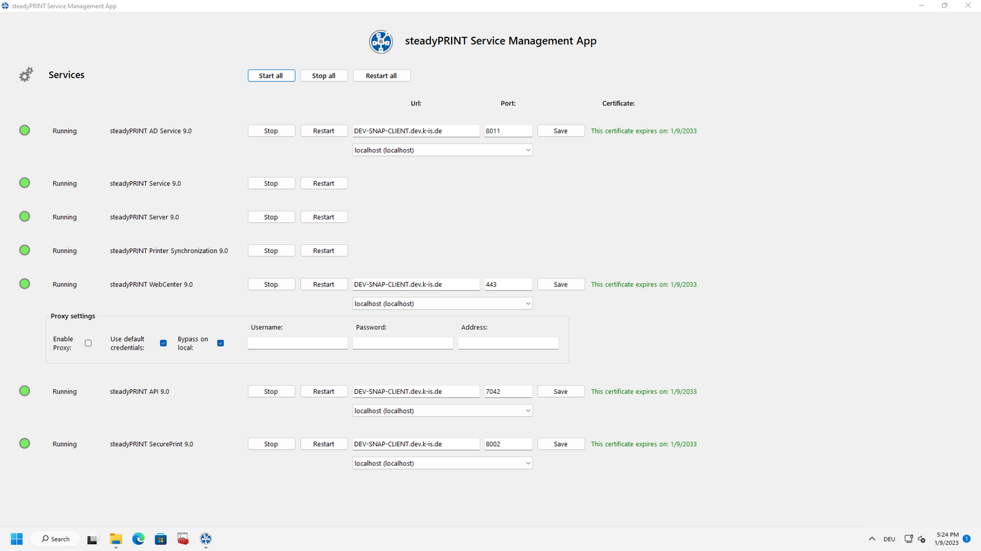Restart steadyPRINT Server 9.0
Viewport: 981px width, 551px height.
[324, 217]
